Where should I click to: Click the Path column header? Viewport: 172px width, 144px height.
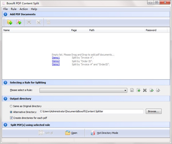click(x=116, y=30)
